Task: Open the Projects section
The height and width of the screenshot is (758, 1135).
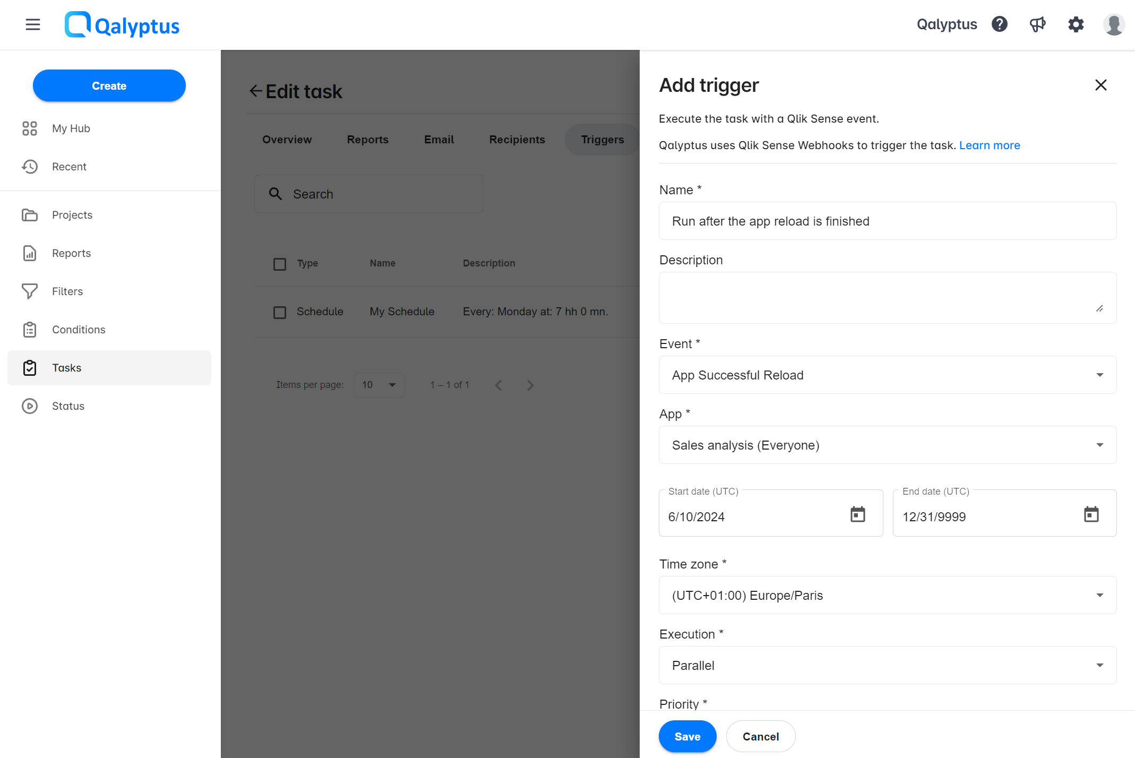Action: coord(73,215)
